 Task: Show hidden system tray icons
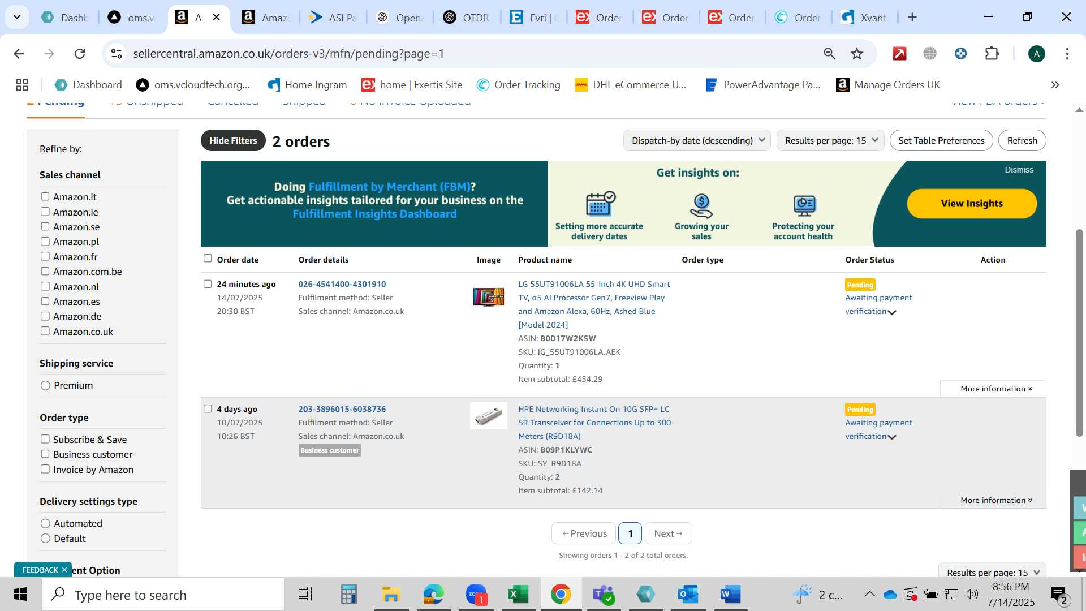click(x=869, y=594)
